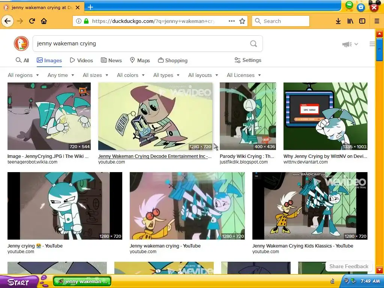Switch to the News tab
Screen dimensions: 384x288
[111, 60]
